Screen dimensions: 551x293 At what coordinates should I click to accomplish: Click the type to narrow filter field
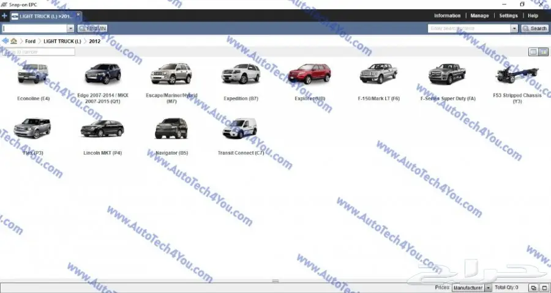(39, 52)
